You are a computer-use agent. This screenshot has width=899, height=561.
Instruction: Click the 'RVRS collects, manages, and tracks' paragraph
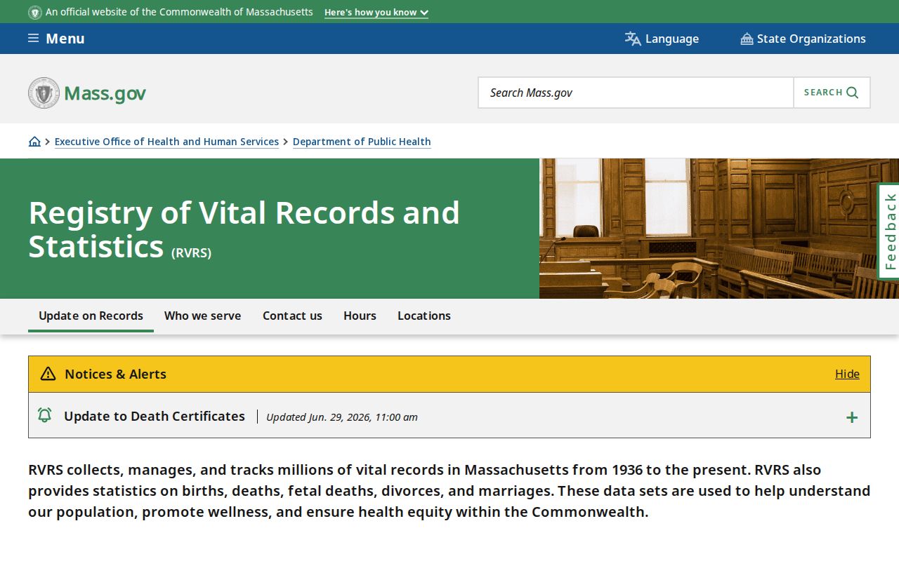(449, 491)
